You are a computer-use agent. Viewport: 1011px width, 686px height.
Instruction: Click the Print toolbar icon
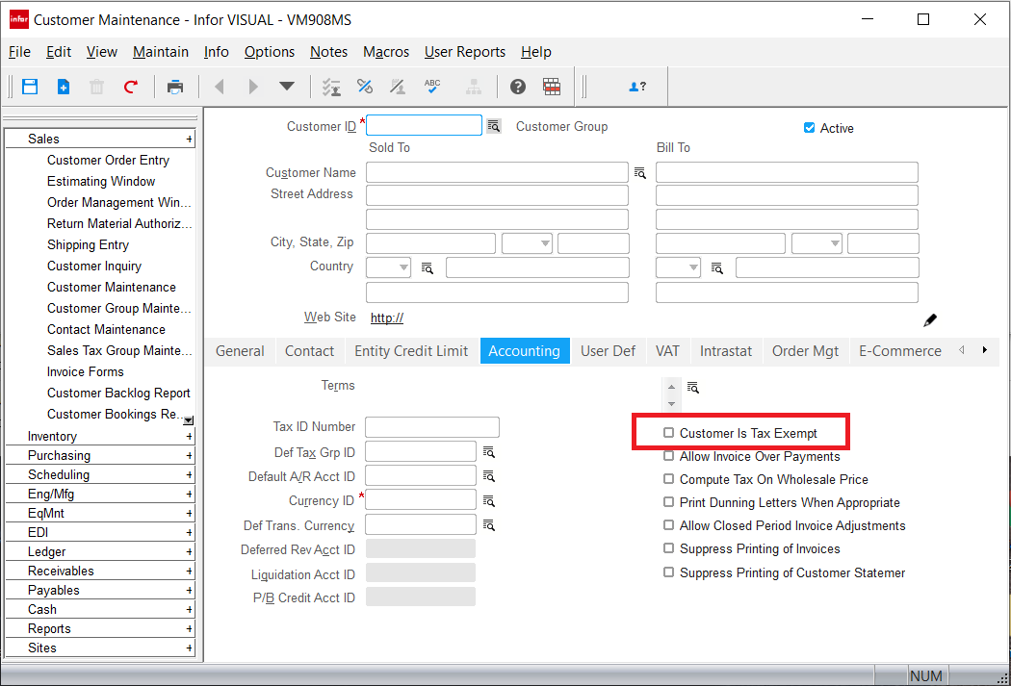(x=174, y=87)
